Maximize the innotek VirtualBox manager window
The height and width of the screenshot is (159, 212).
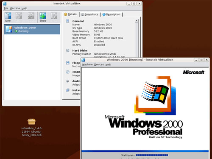(x=134, y=4)
